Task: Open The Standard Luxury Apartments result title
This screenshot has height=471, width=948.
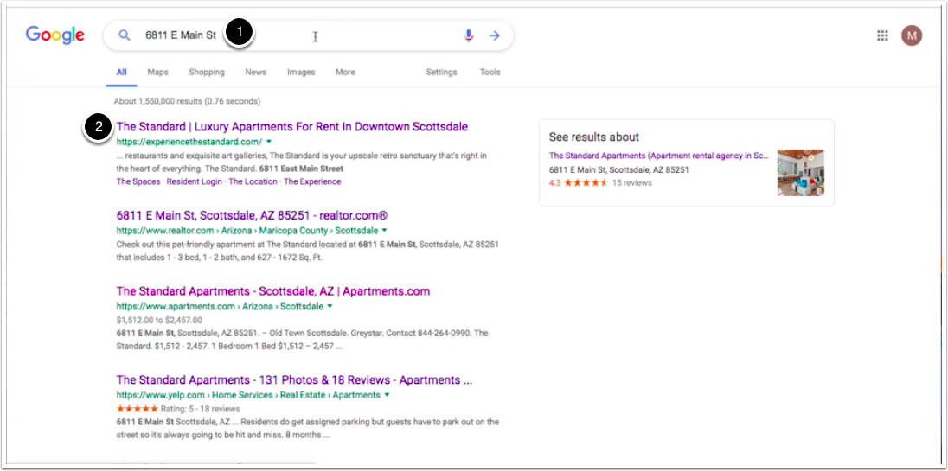Action: tap(292, 127)
